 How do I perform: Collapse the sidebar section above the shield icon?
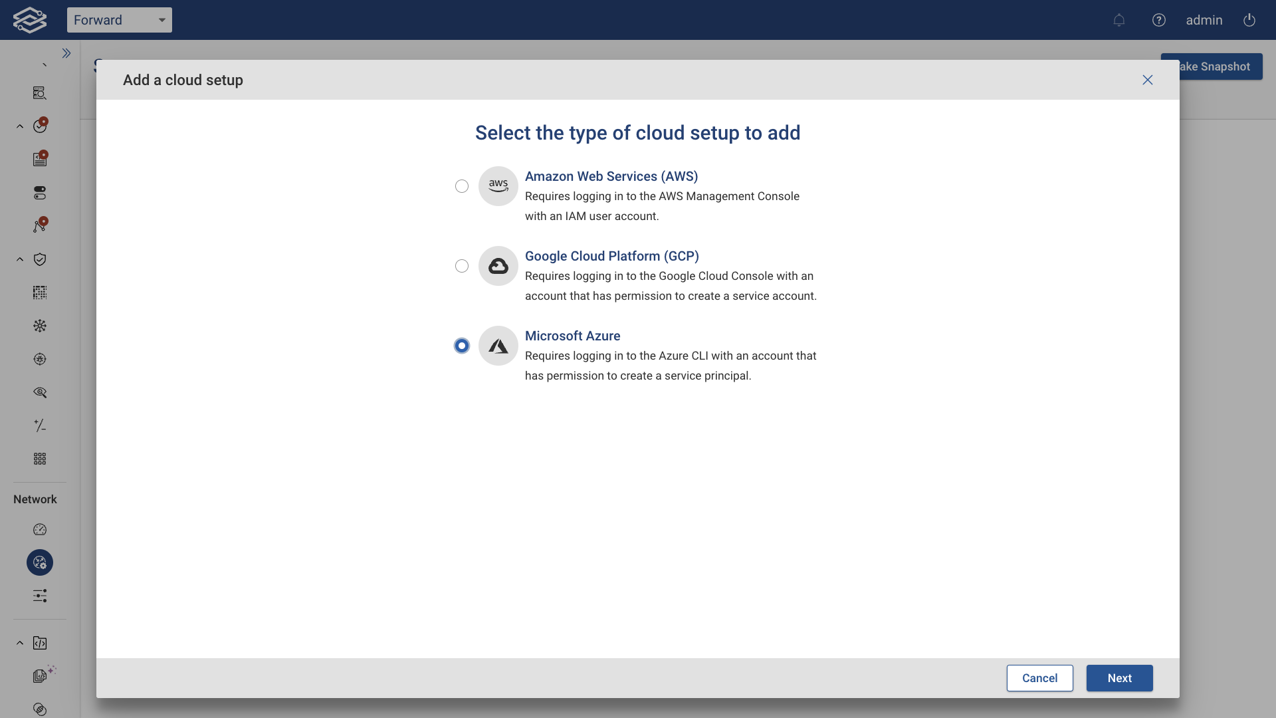pyautogui.click(x=19, y=259)
